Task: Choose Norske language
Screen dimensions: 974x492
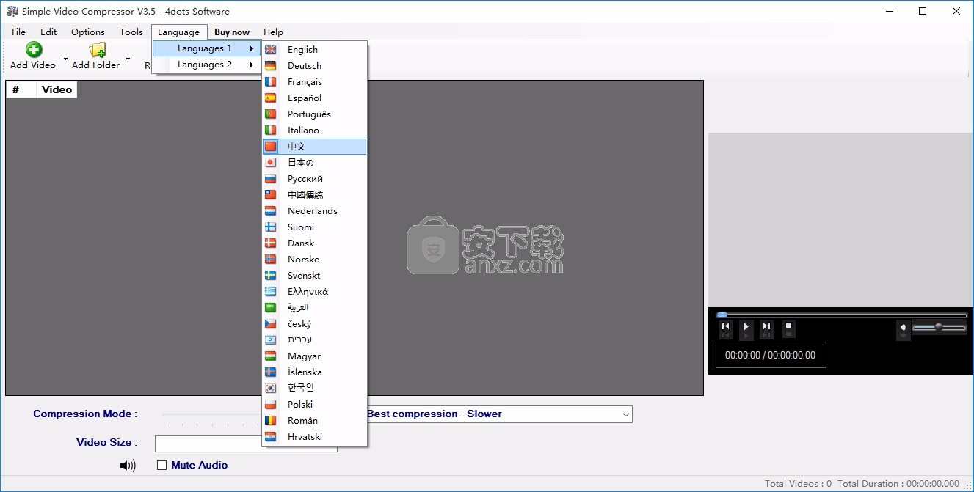Action: coord(314,259)
